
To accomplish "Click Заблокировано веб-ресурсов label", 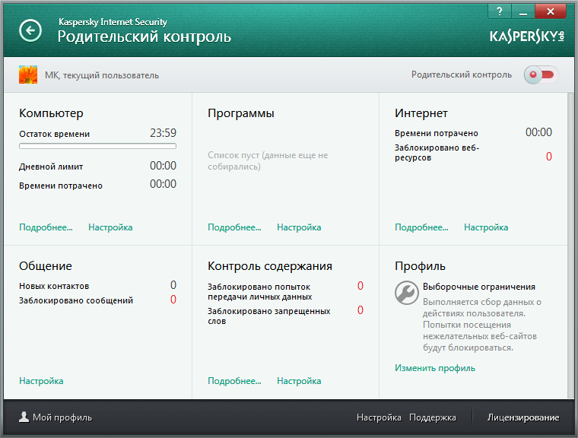I will point(437,153).
